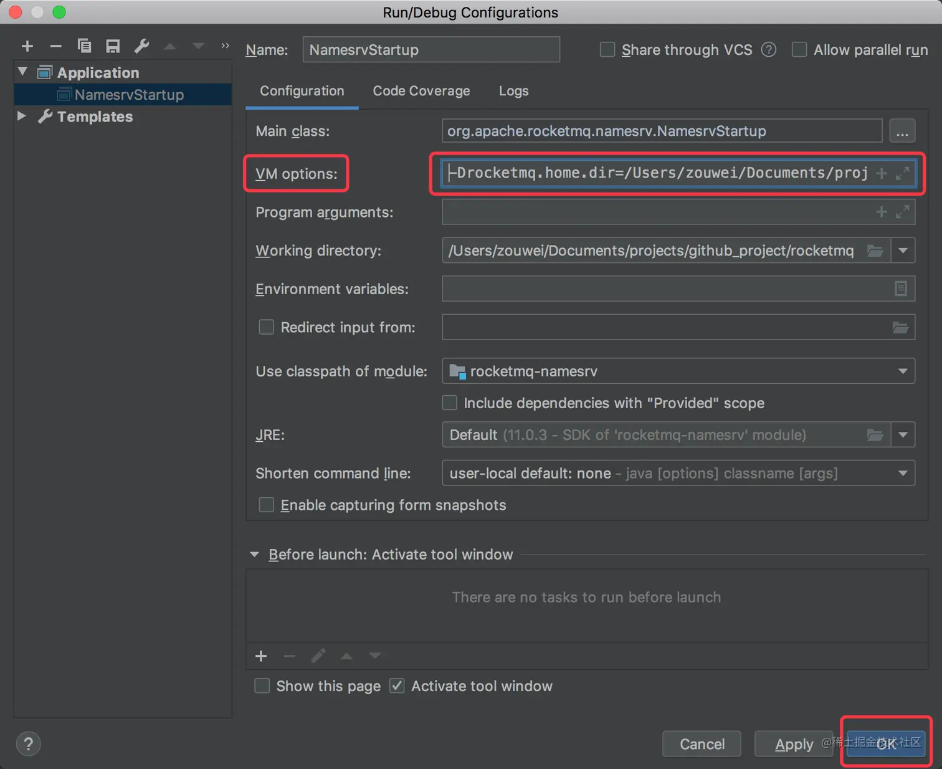
Task: Open Use classpath of module dropdown
Action: point(903,371)
